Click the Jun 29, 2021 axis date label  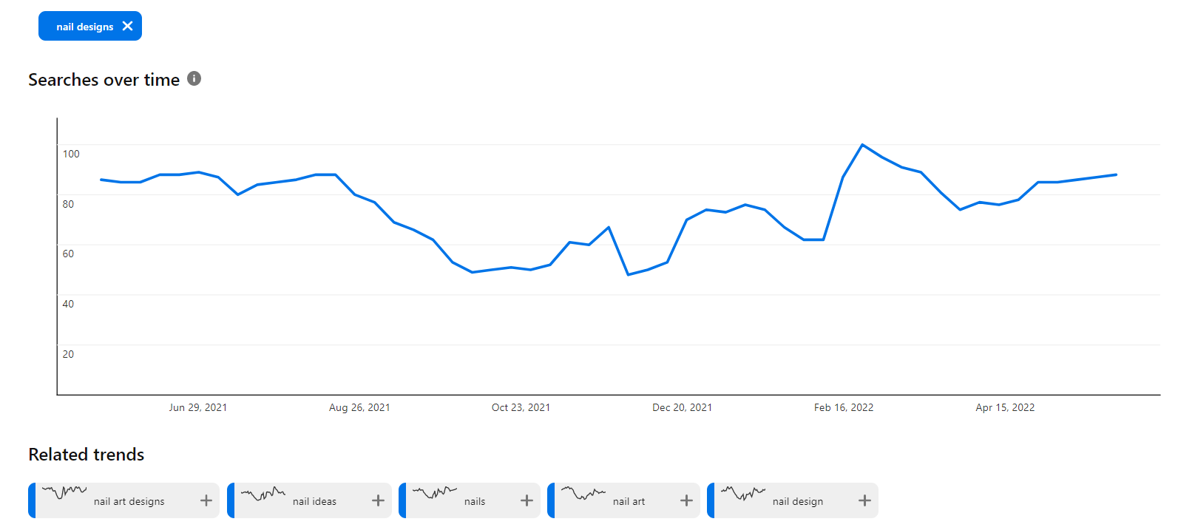pos(197,407)
